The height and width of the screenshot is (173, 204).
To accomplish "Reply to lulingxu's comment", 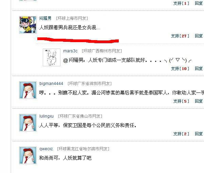I will point(199,134).
